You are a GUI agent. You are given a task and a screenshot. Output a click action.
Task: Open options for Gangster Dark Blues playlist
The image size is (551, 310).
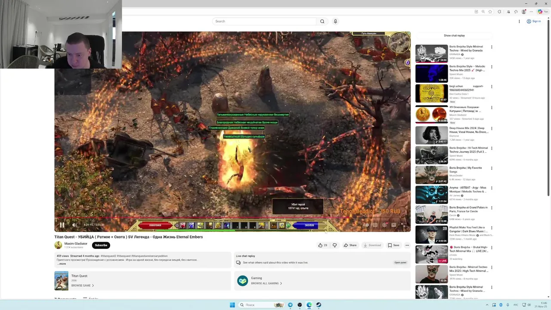click(x=492, y=227)
